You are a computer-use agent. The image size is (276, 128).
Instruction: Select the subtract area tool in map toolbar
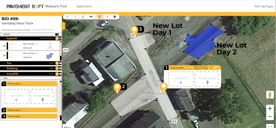[75, 17]
